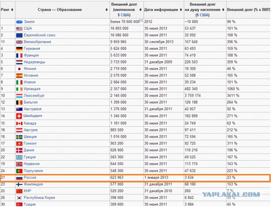Select the cell '309 600'

[x=117, y=204]
